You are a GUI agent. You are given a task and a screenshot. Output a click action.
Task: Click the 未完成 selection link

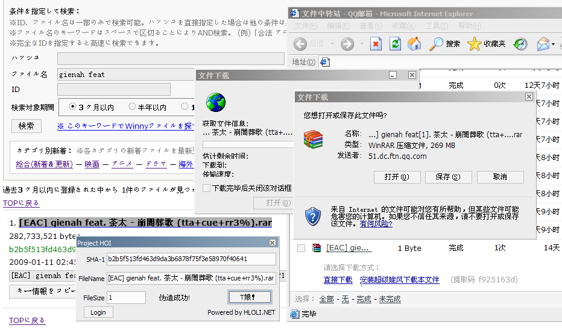(390, 299)
